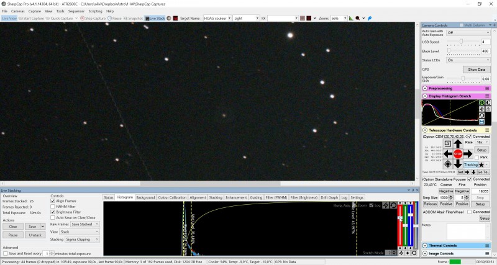Image resolution: width=497 pixels, height=265 pixels.
Task: Toggle the Brightness Filter checkbox
Action: pyautogui.click(x=53, y=212)
